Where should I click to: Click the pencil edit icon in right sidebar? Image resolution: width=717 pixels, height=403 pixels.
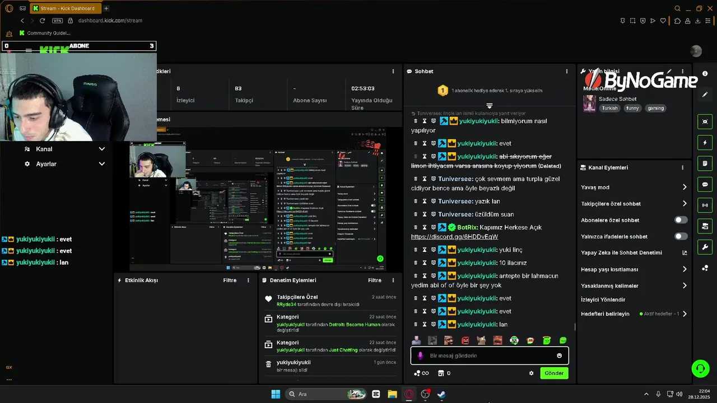point(705,95)
